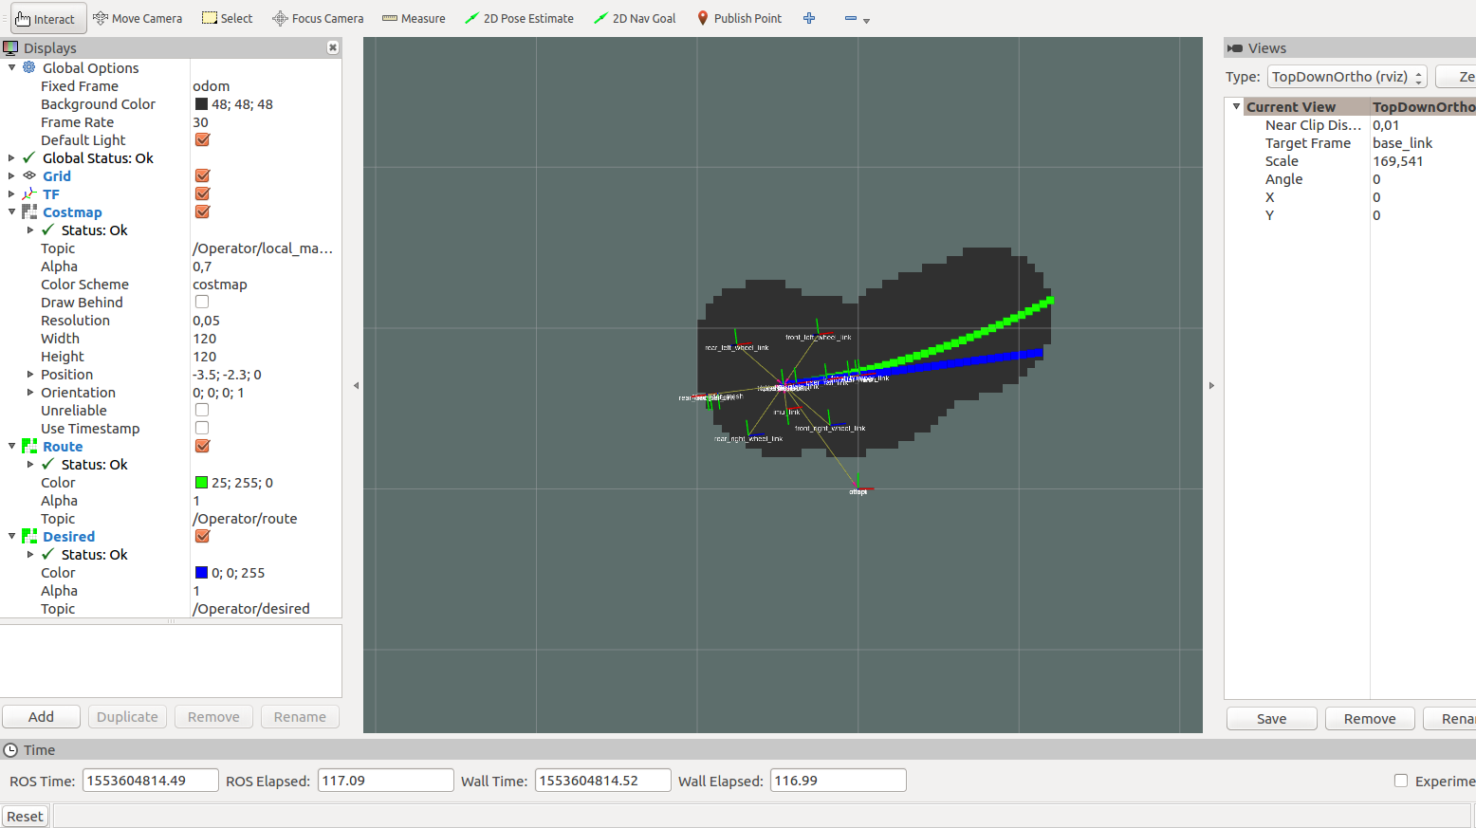Image resolution: width=1476 pixels, height=828 pixels.
Task: Click the Desired blue color swatch
Action: (x=201, y=572)
